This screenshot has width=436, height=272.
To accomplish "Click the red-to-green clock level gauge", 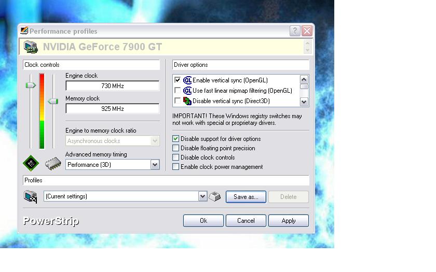I will [42, 111].
